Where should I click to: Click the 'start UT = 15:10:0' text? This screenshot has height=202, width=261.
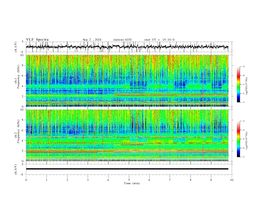tap(159, 40)
